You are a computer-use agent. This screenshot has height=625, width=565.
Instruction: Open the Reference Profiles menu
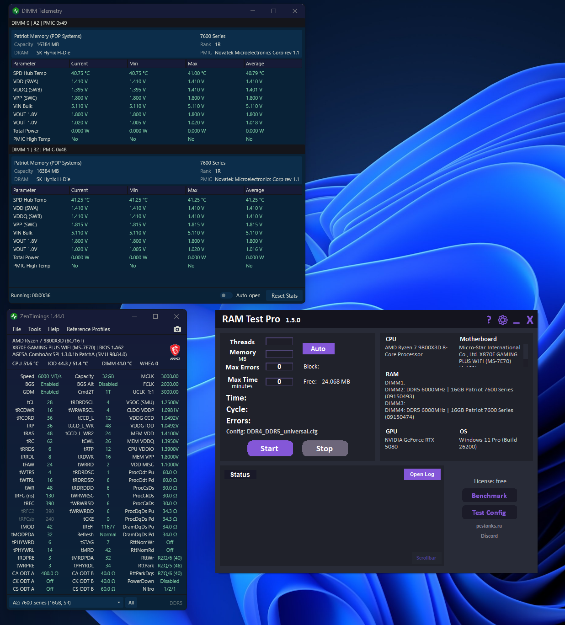pos(88,329)
